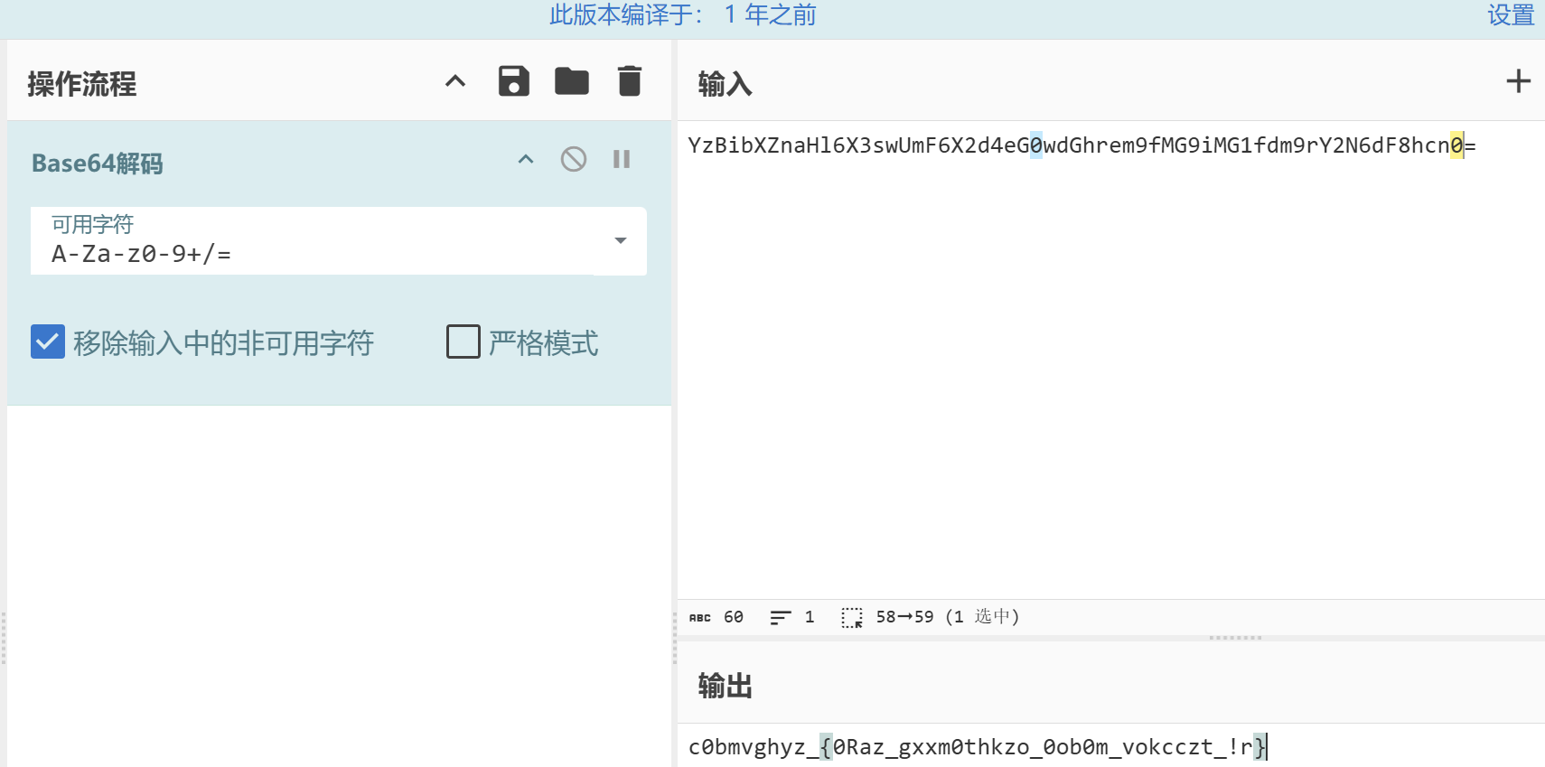Click the decoded output text line
Screen dimensions: 1545x767
click(x=976, y=747)
